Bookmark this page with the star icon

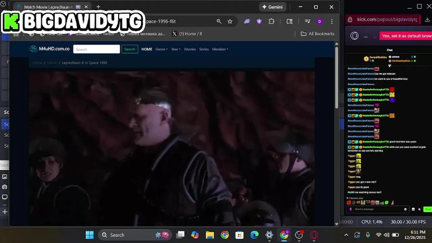coord(230,21)
